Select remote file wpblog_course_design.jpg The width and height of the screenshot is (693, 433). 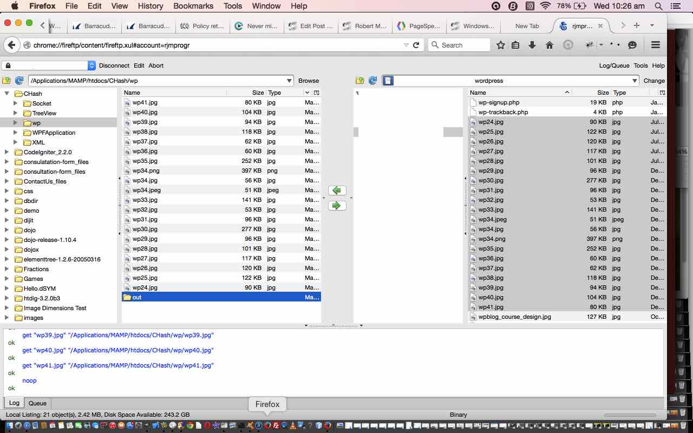[566, 317]
